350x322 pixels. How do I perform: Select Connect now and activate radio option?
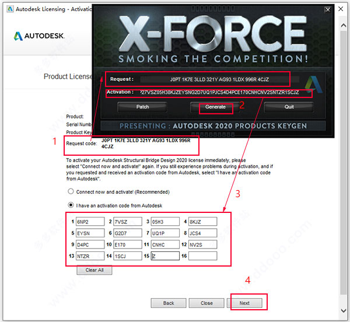71,191
